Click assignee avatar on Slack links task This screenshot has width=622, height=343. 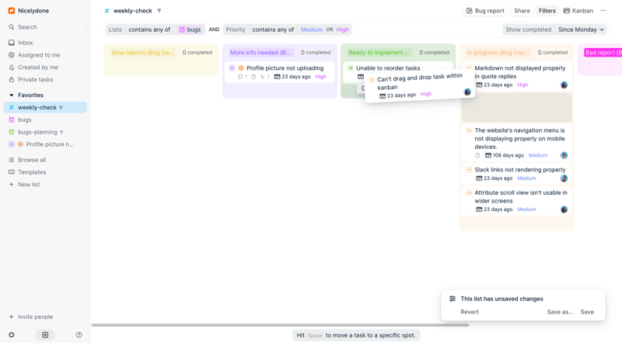click(x=564, y=178)
